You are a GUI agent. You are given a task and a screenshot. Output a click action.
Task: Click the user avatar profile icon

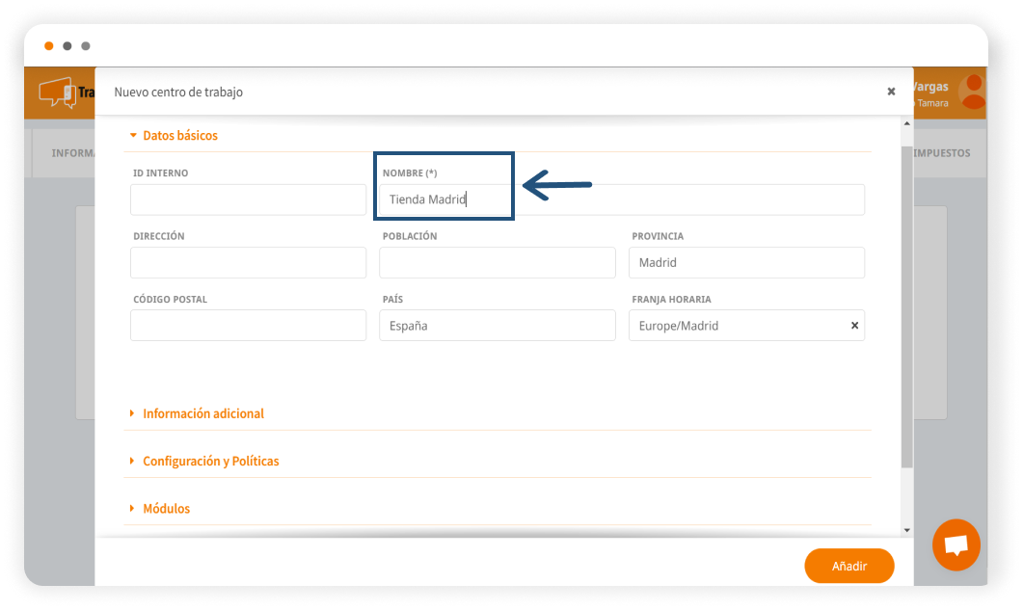coord(973,93)
